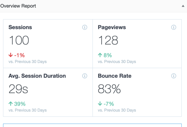
Task: Click the Sessions info icon
Action: point(85,27)
